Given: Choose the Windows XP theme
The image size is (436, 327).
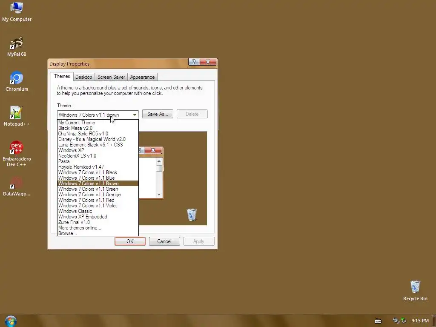Looking at the screenshot, I should click(98, 150).
